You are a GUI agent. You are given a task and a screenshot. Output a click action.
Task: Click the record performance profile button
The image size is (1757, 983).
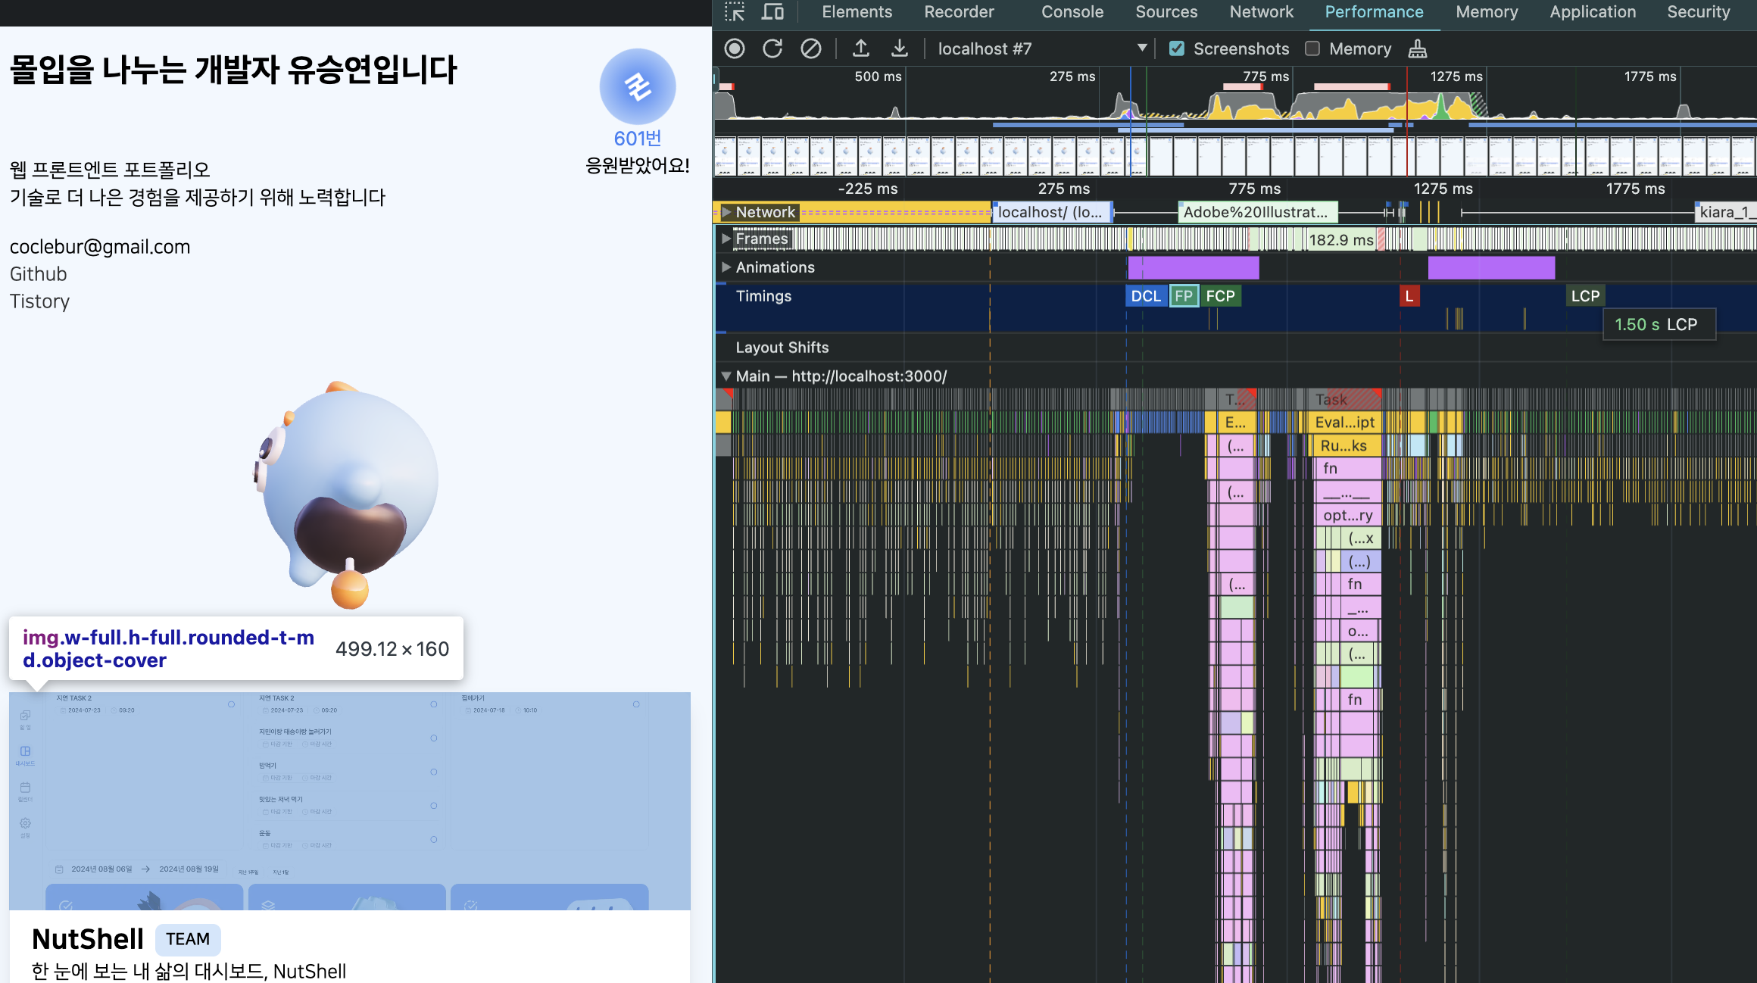pos(734,48)
